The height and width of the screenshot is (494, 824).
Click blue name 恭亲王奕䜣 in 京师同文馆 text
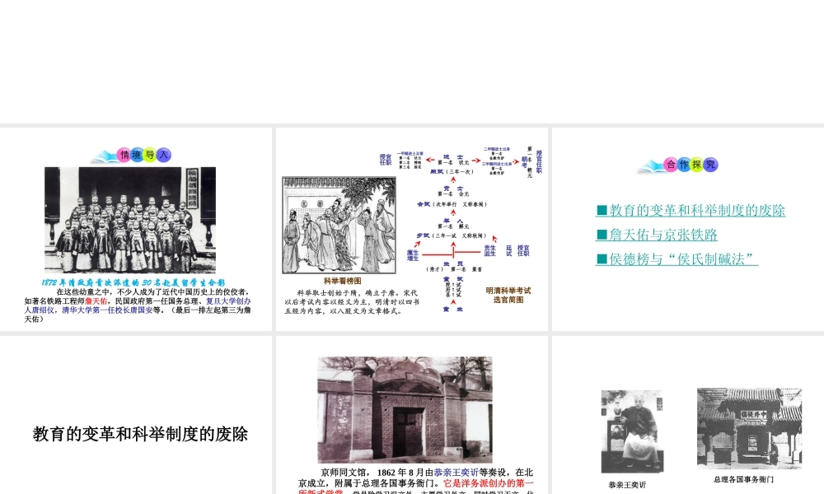point(456,473)
